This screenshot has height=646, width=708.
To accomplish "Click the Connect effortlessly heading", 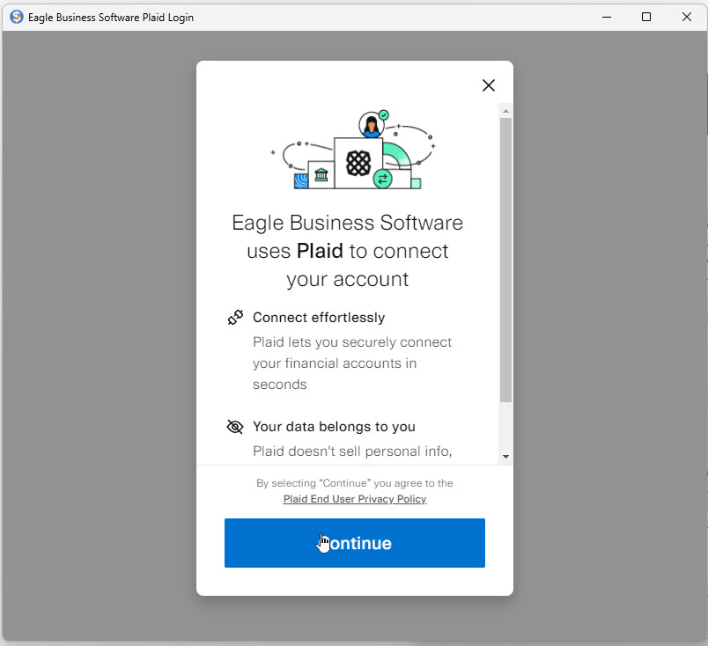I will (x=319, y=318).
